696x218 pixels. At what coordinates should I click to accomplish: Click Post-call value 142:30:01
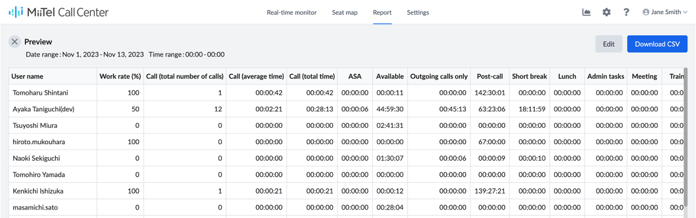coord(490,93)
